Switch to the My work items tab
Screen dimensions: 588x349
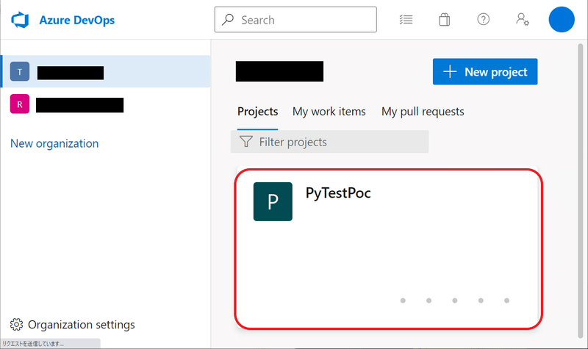click(329, 112)
